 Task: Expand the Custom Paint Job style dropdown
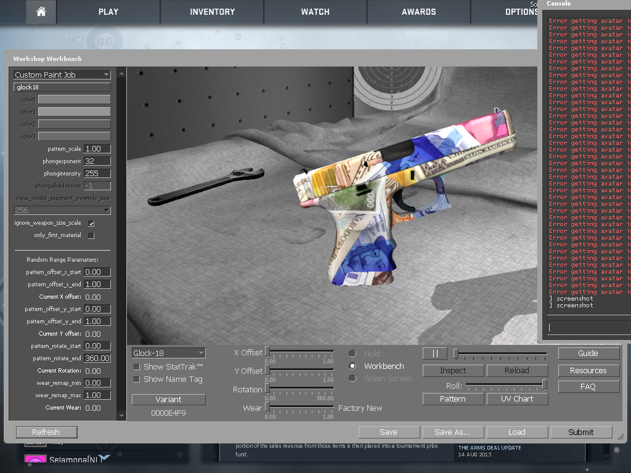pos(62,75)
